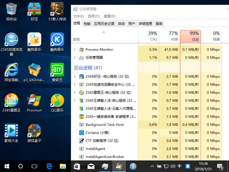Open p3_kl63mai installer package icon

point(34,72)
